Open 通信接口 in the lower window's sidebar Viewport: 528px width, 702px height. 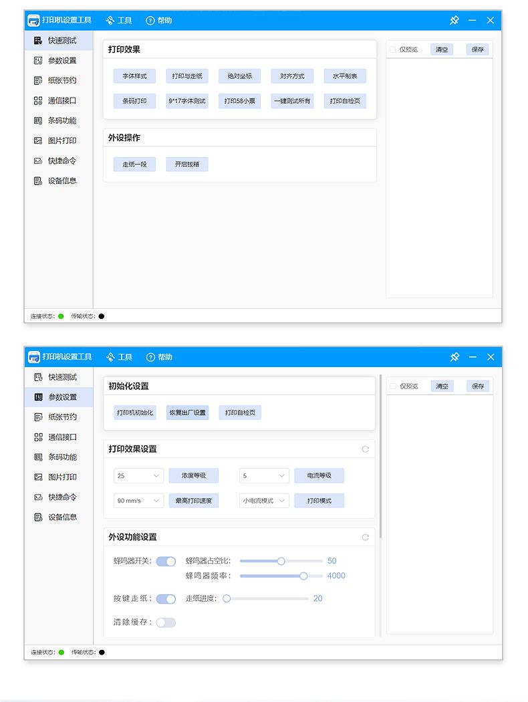coord(61,437)
